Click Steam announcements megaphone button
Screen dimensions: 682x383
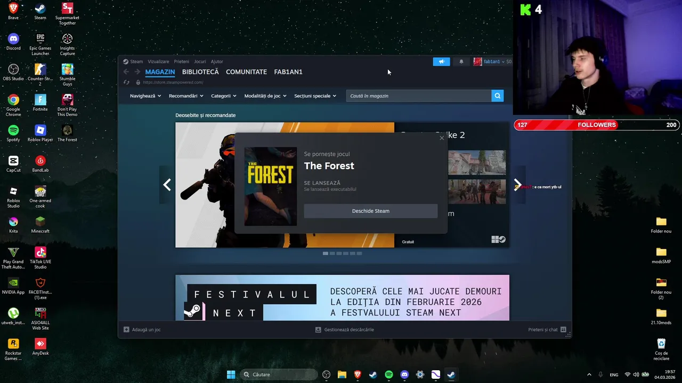click(x=441, y=62)
